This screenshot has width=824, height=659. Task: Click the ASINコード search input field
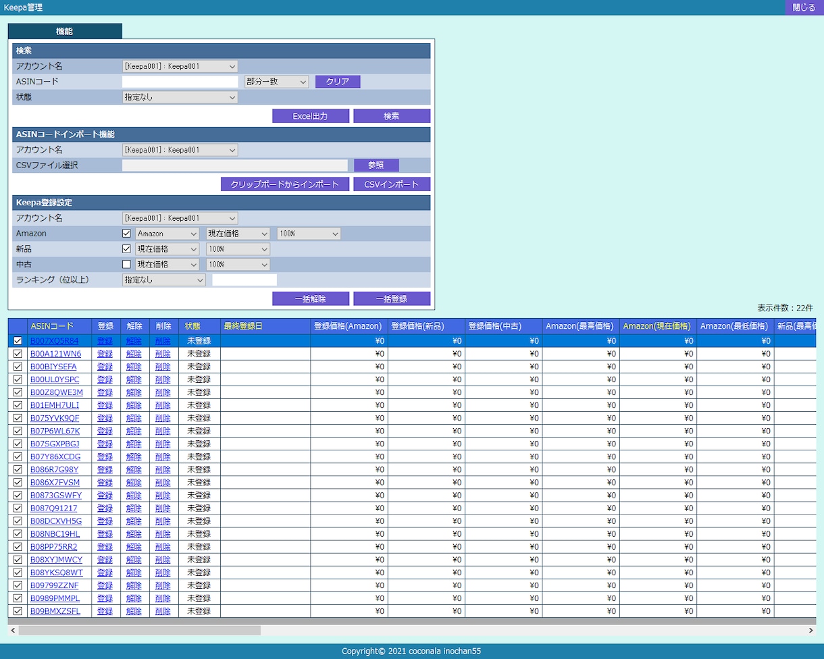point(180,82)
